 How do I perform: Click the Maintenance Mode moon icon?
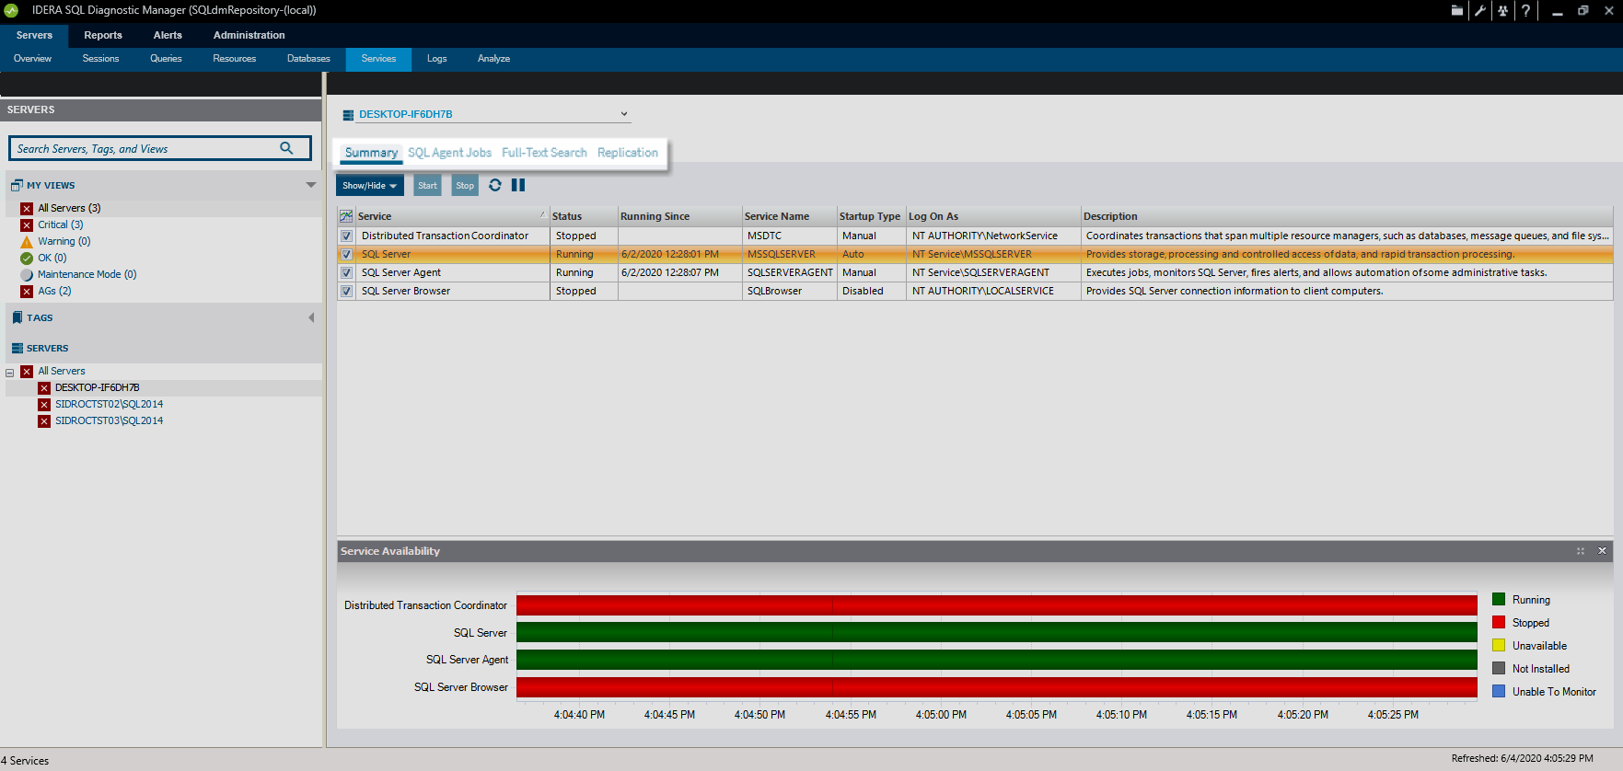(27, 275)
